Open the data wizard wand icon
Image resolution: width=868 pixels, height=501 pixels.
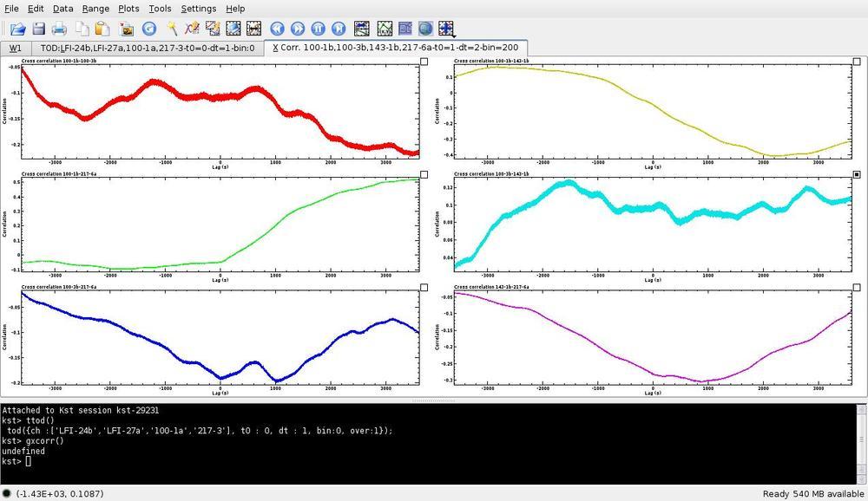tap(173, 29)
